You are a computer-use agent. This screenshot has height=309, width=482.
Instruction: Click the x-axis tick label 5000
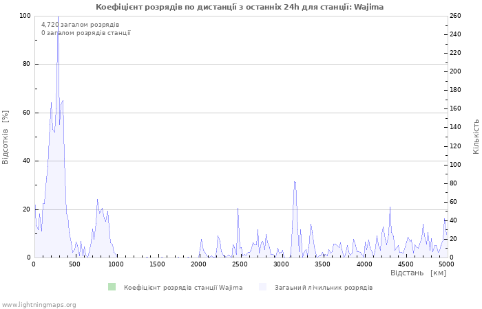tap(446, 264)
